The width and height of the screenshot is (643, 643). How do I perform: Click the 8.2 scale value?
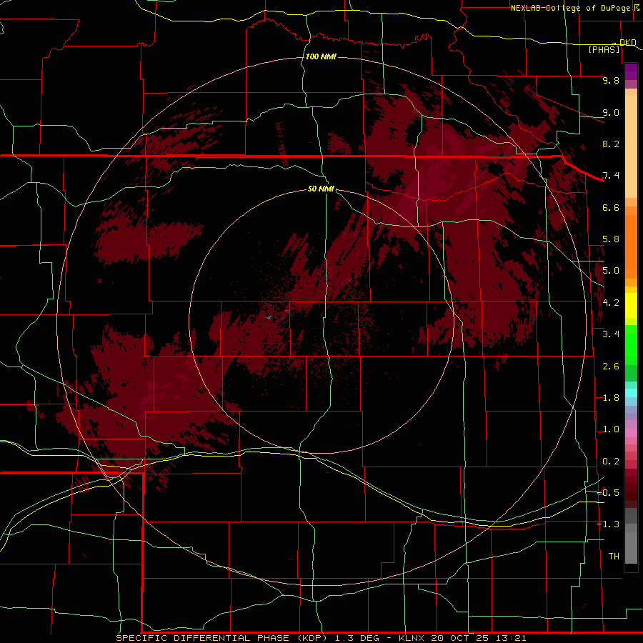611,144
